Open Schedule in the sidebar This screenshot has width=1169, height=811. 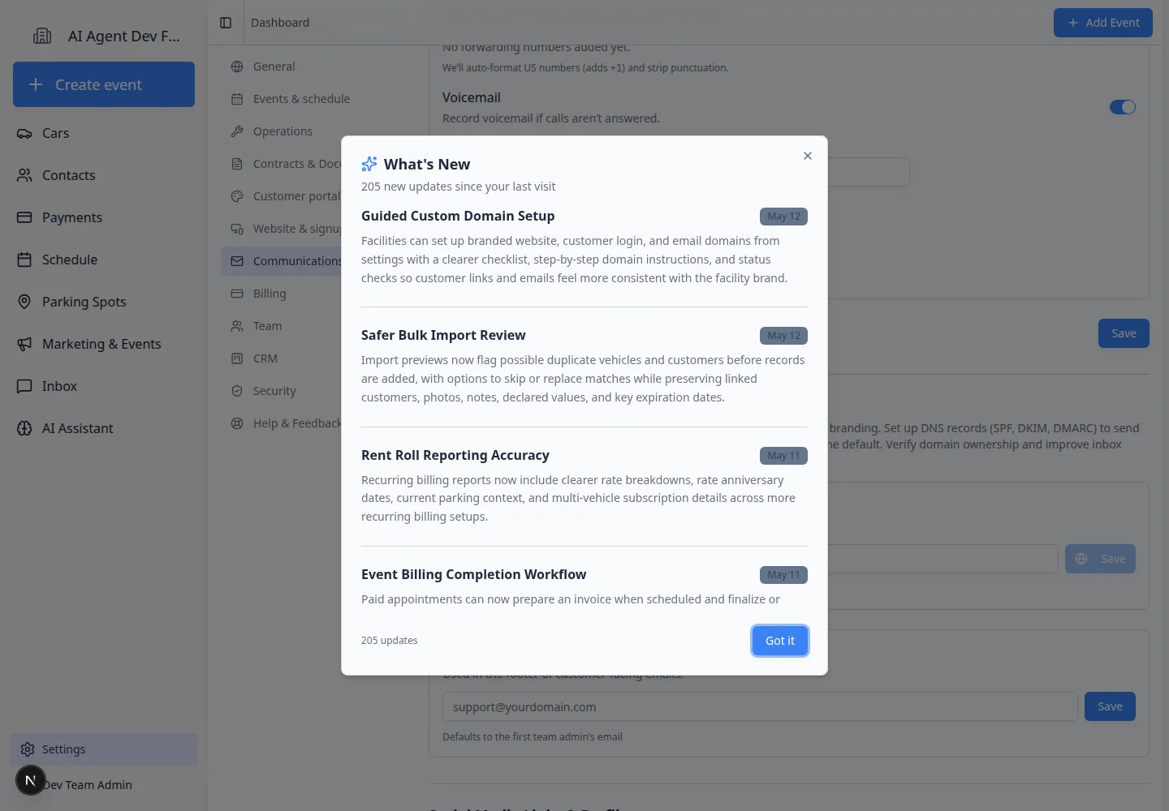coord(104,260)
